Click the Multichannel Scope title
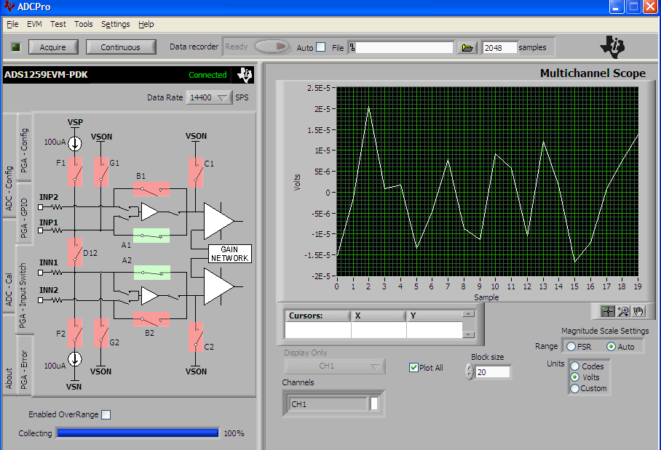The image size is (661, 450). (593, 73)
